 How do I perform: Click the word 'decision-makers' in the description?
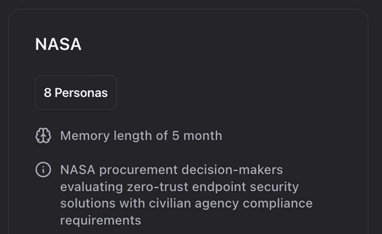(x=232, y=170)
